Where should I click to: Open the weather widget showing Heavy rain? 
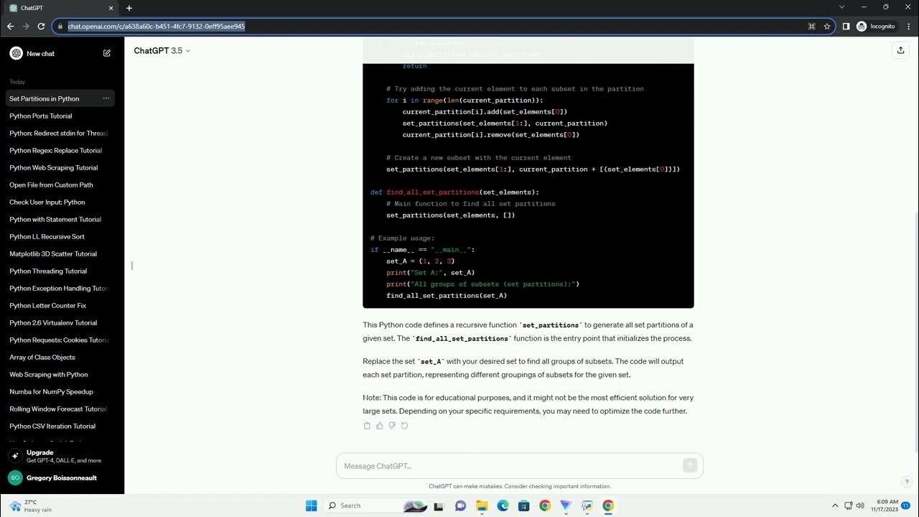32,506
